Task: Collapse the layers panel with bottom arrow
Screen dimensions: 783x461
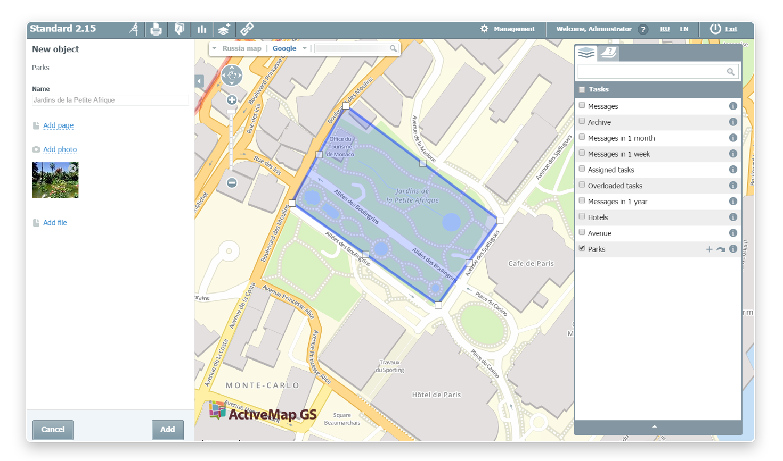Action: (655, 426)
